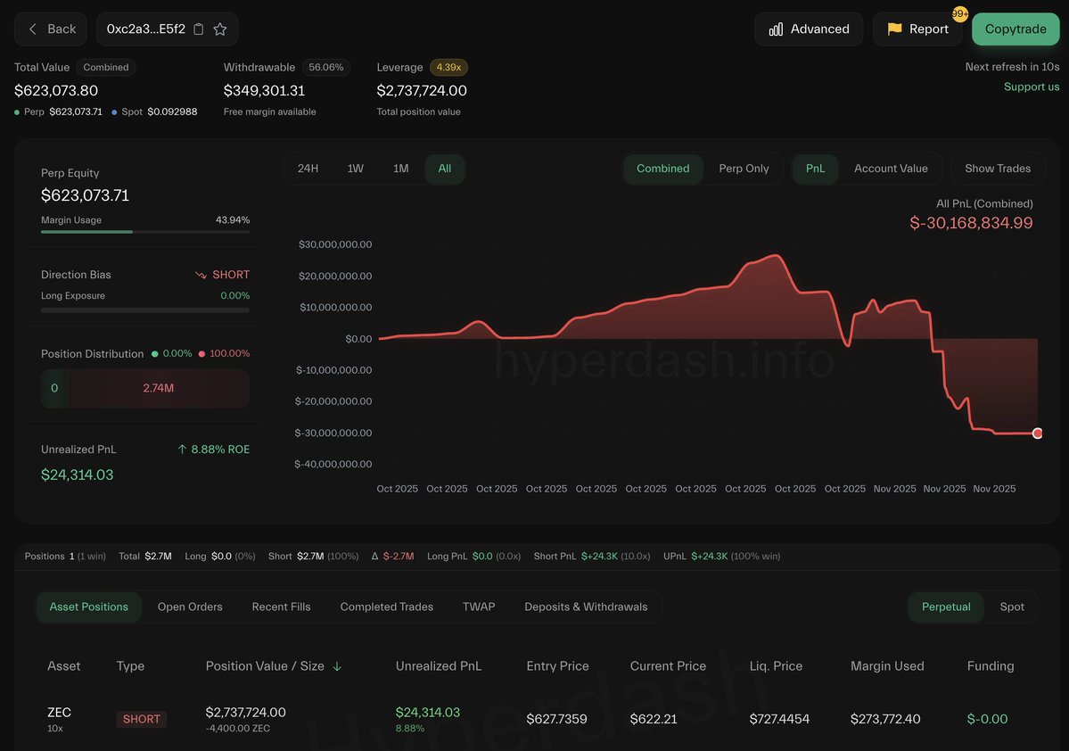Select the 24H time range
The width and height of the screenshot is (1069, 751).
(308, 169)
